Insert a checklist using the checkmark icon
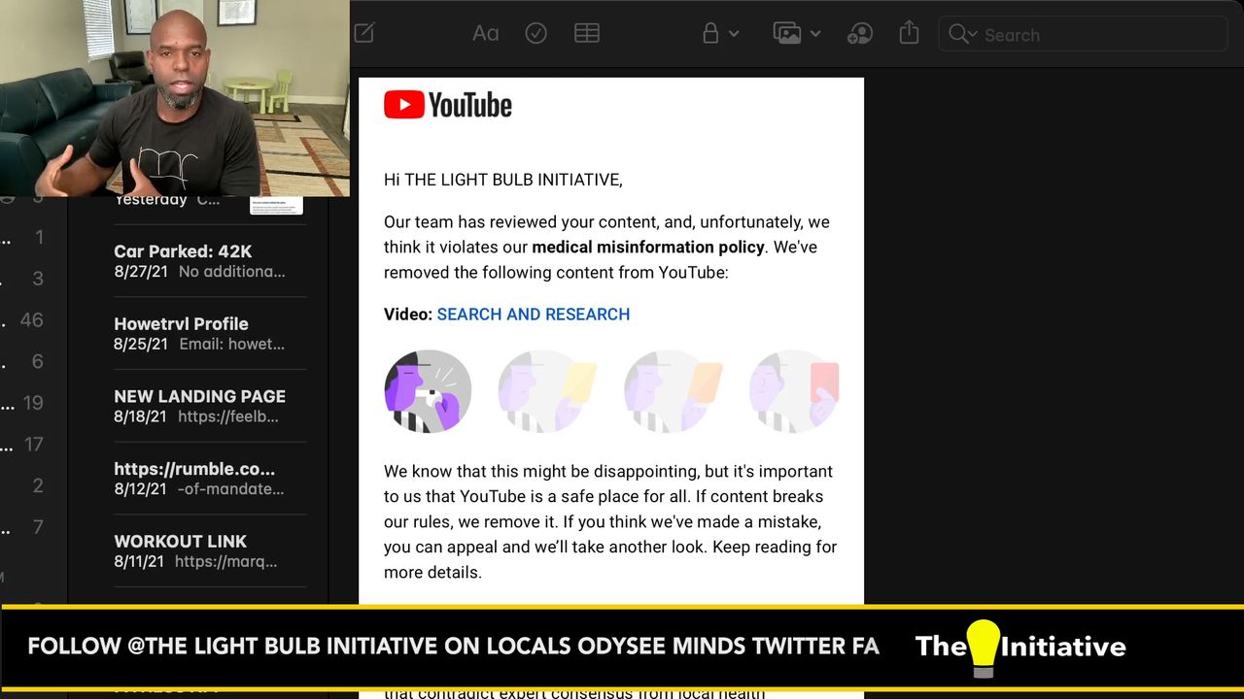The height and width of the screenshot is (699, 1244). click(536, 34)
